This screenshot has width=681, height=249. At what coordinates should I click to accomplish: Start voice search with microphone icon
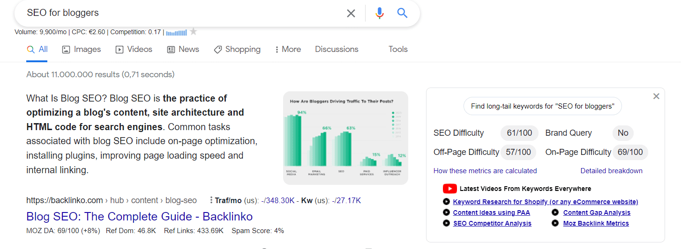pos(380,13)
